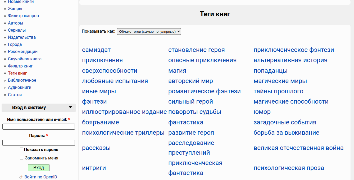Image resolution: width=354 pixels, height=180 pixels.
Task: Open the Показывать как dropdown
Action: [x=149, y=32]
